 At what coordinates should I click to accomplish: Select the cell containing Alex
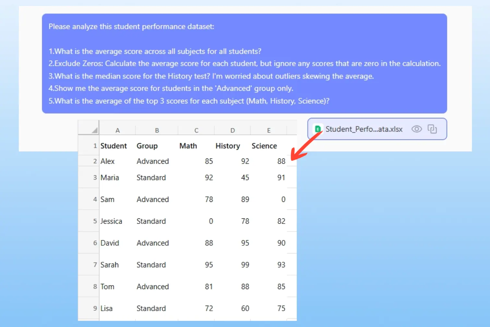coord(108,161)
